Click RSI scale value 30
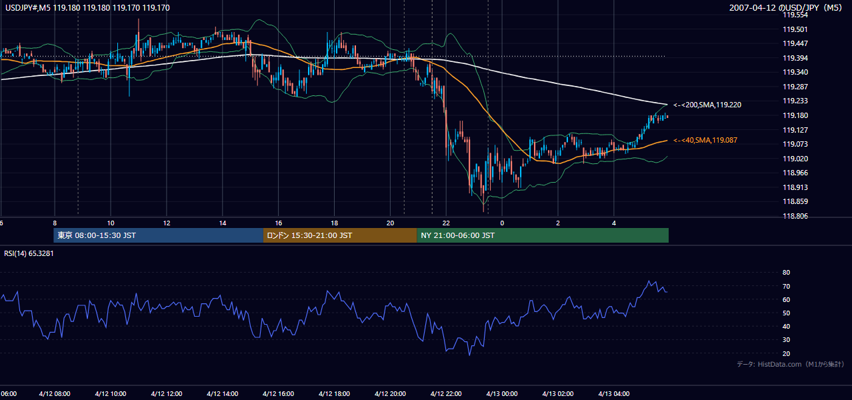Image resolution: width=852 pixels, height=400 pixels. (x=786, y=340)
